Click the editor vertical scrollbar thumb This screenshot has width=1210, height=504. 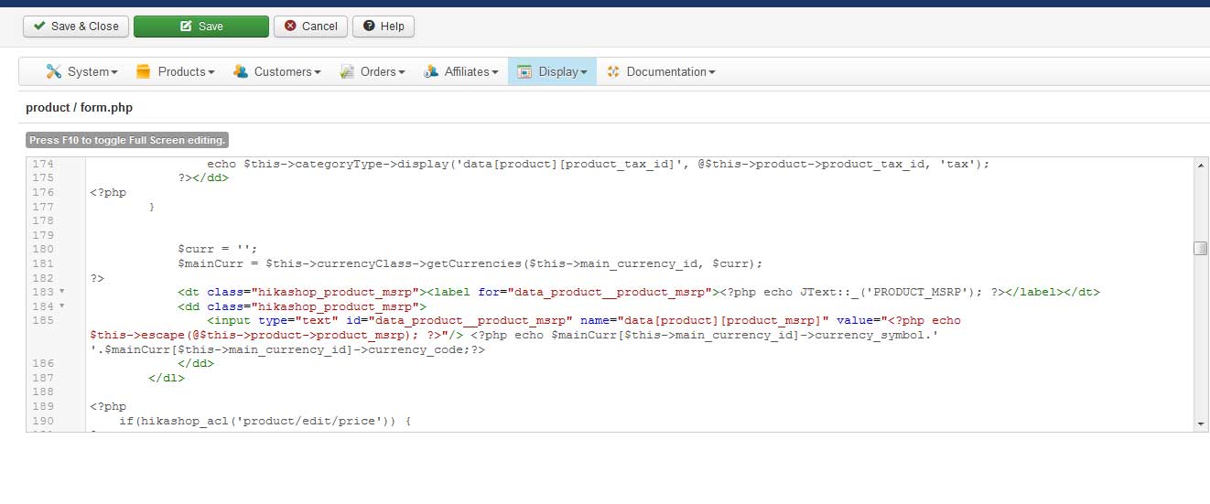pyautogui.click(x=1200, y=249)
